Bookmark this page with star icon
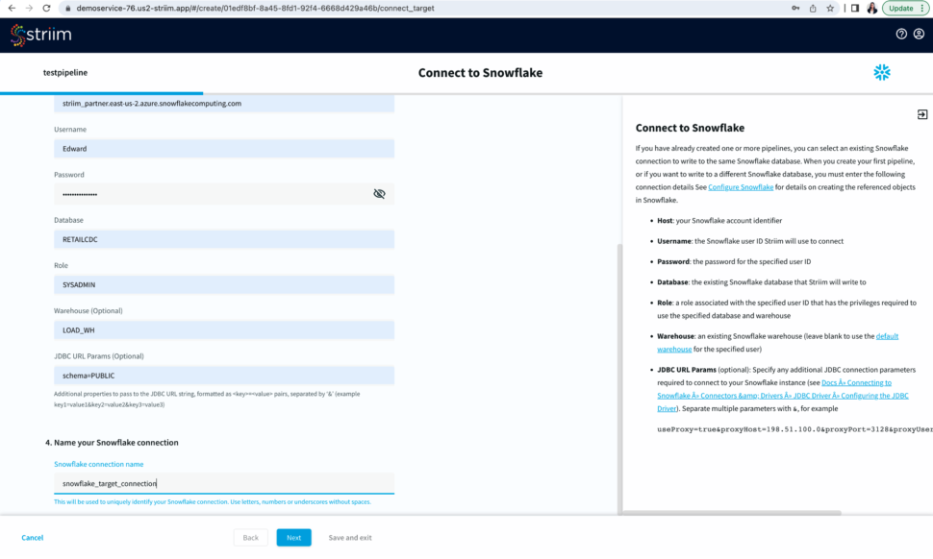This screenshot has height=559, width=933. (x=831, y=8)
